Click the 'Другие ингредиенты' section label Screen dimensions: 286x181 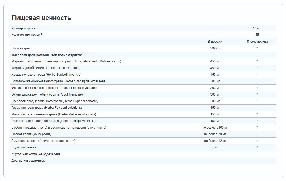click(28, 161)
